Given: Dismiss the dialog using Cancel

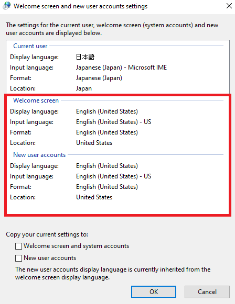Looking at the screenshot, I should click(x=207, y=292).
